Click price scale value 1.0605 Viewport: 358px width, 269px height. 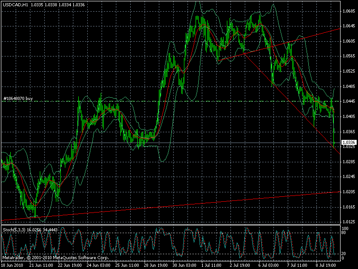[x=349, y=41]
